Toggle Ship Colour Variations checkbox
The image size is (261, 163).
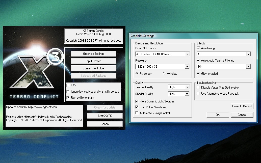coord(137,107)
